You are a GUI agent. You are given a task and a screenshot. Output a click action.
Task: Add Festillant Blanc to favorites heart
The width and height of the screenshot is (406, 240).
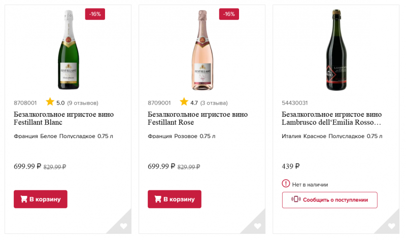pyautogui.click(x=123, y=226)
